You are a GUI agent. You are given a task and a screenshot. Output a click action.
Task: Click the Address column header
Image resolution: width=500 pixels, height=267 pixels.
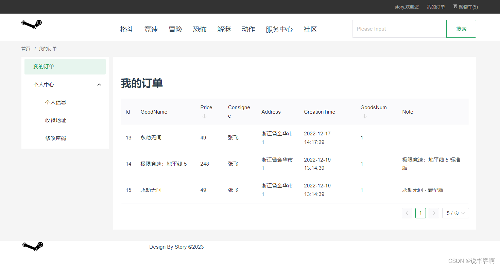271,112
